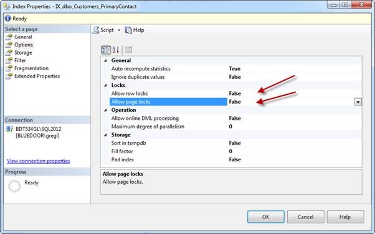This screenshot has width=375, height=234.
Task: Open the Fragmentation page icon
Action: (x=9, y=68)
